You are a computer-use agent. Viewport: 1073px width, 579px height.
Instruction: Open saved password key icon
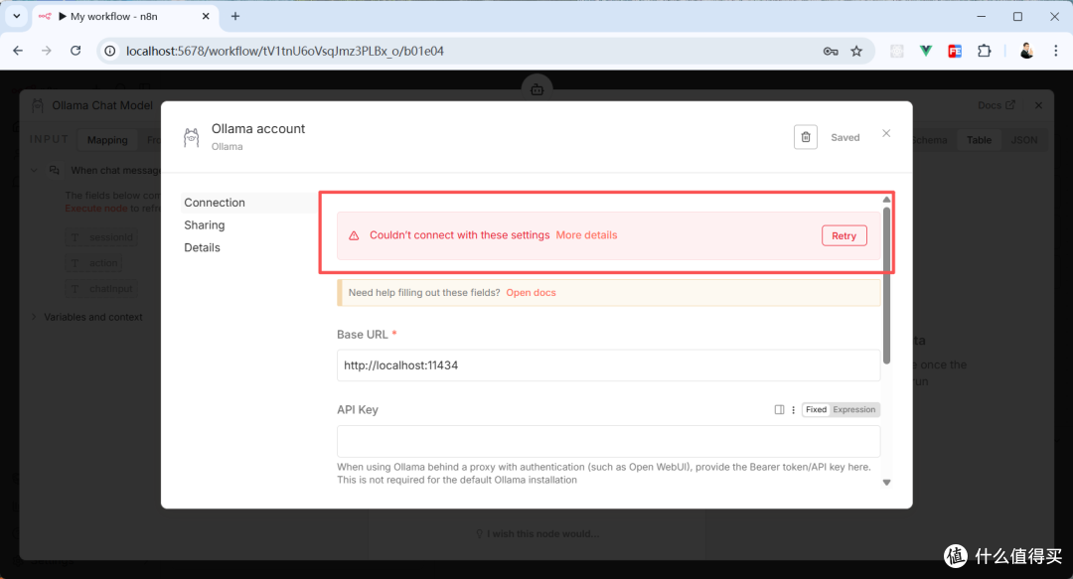coord(831,52)
